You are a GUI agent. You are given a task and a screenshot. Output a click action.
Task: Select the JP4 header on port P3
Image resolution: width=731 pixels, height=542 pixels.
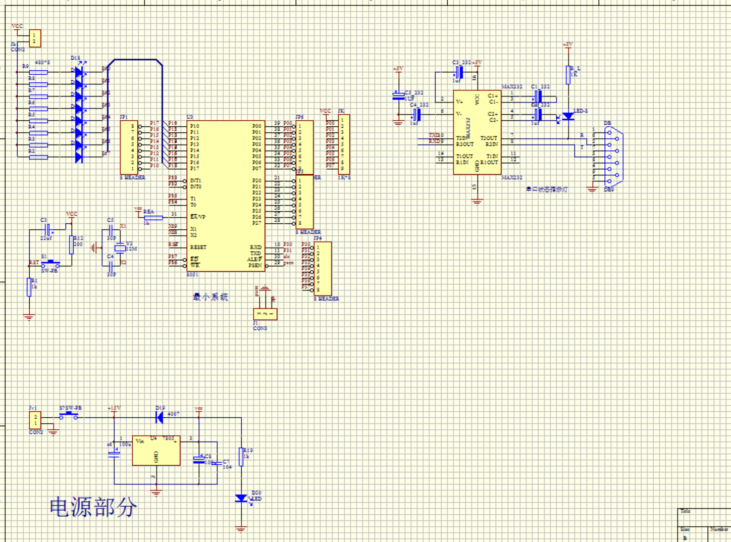click(323, 269)
